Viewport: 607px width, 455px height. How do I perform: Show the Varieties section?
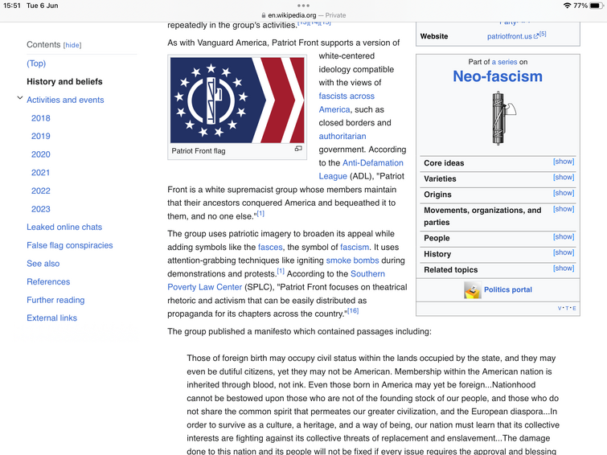click(x=564, y=178)
